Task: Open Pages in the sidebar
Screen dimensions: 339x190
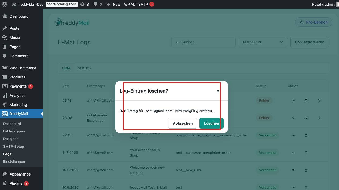Action: [21, 47]
